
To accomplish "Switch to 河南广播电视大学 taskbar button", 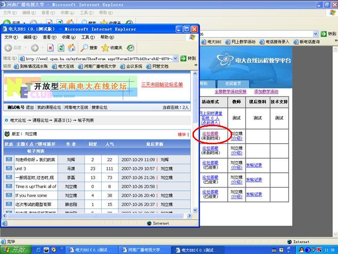I will click(144, 250).
